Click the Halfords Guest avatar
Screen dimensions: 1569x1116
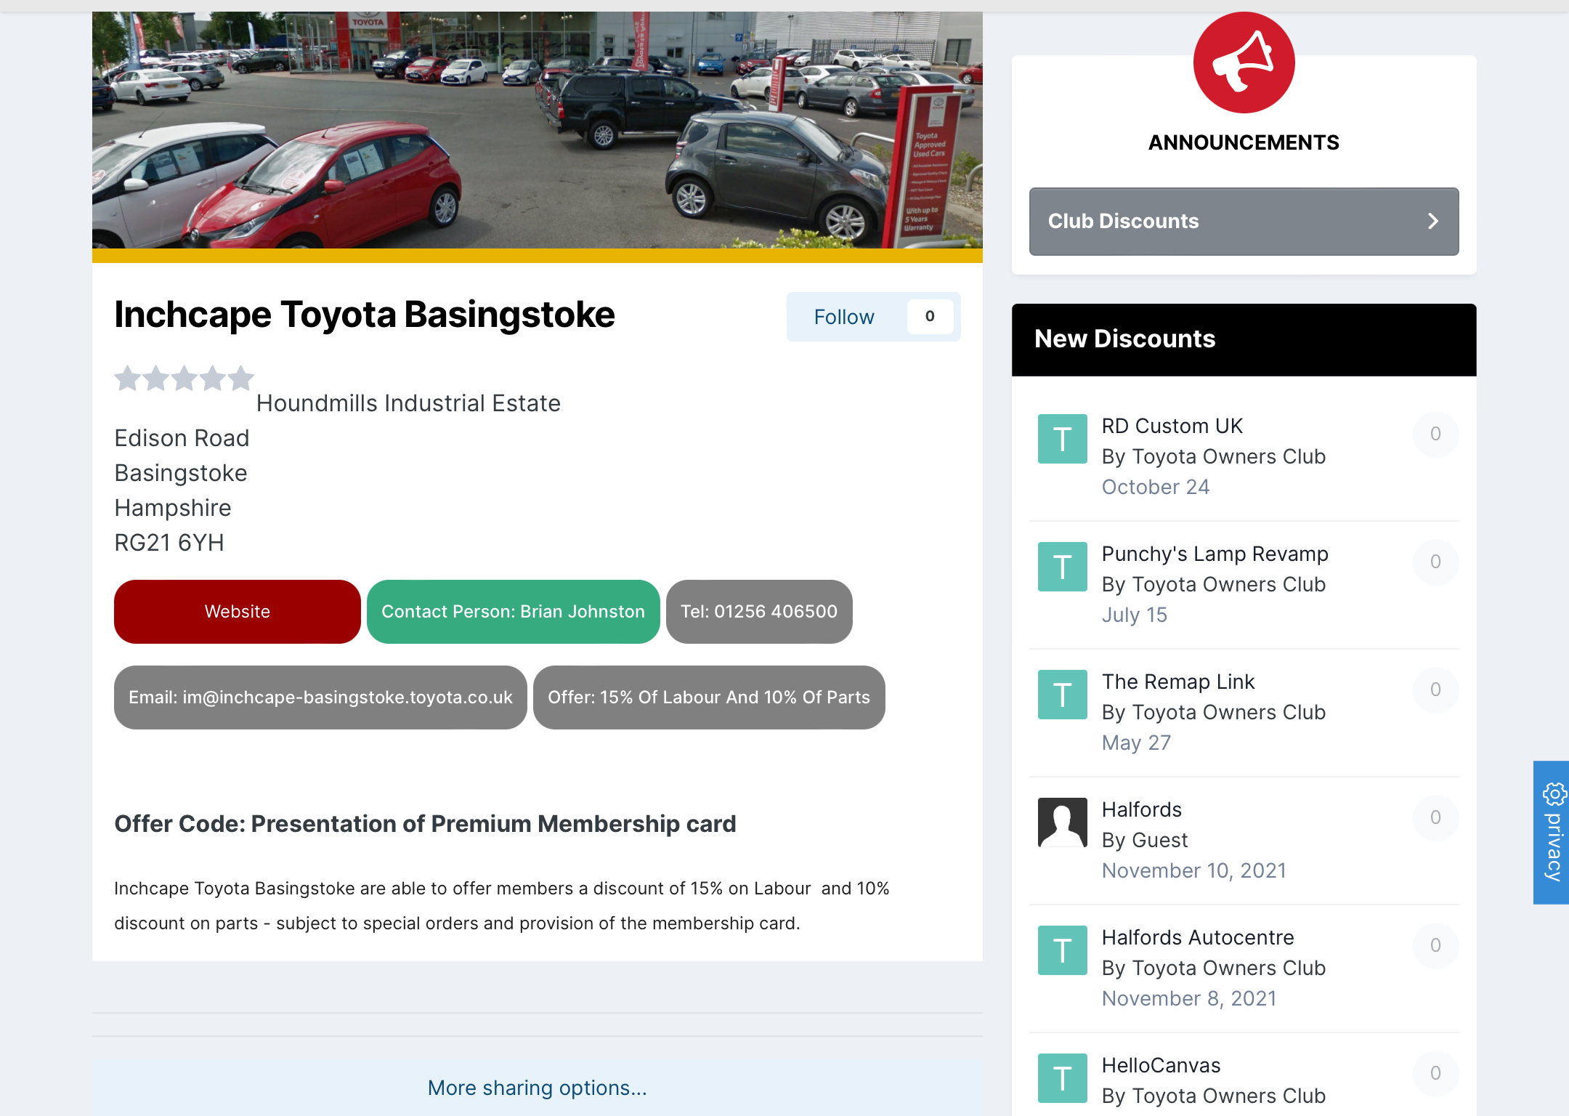tap(1062, 822)
